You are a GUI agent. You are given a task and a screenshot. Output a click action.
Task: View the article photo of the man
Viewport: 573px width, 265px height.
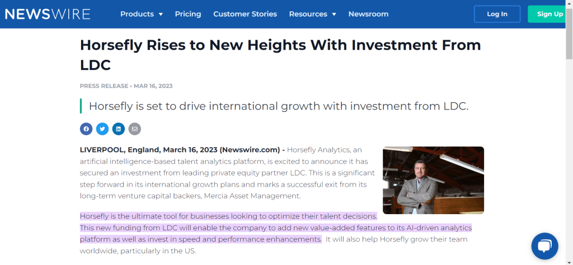(433, 180)
